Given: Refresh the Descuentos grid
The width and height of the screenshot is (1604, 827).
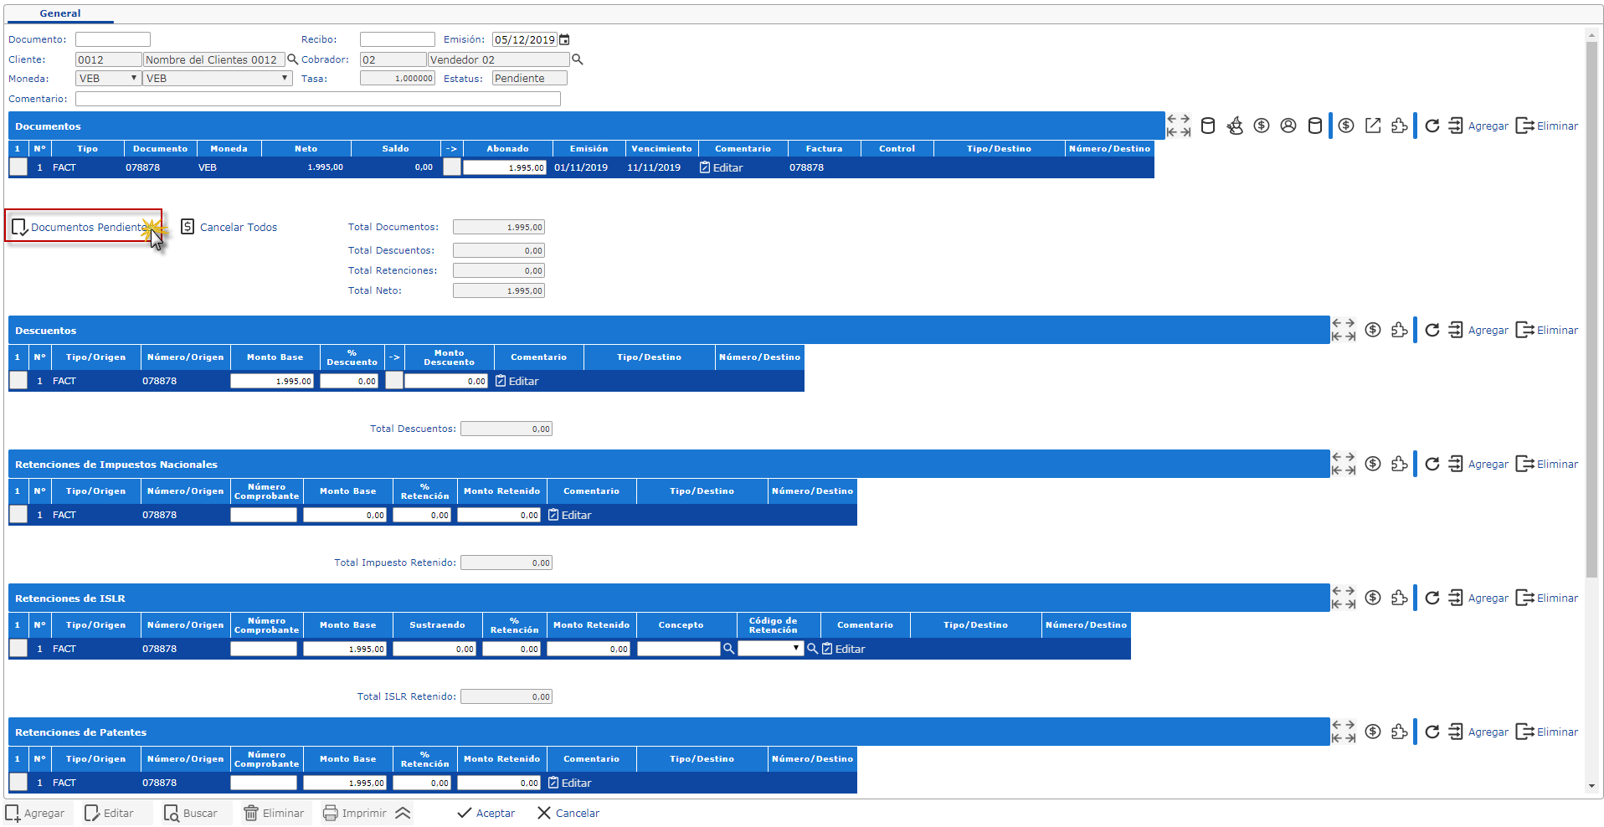Looking at the screenshot, I should pyautogui.click(x=1432, y=330).
